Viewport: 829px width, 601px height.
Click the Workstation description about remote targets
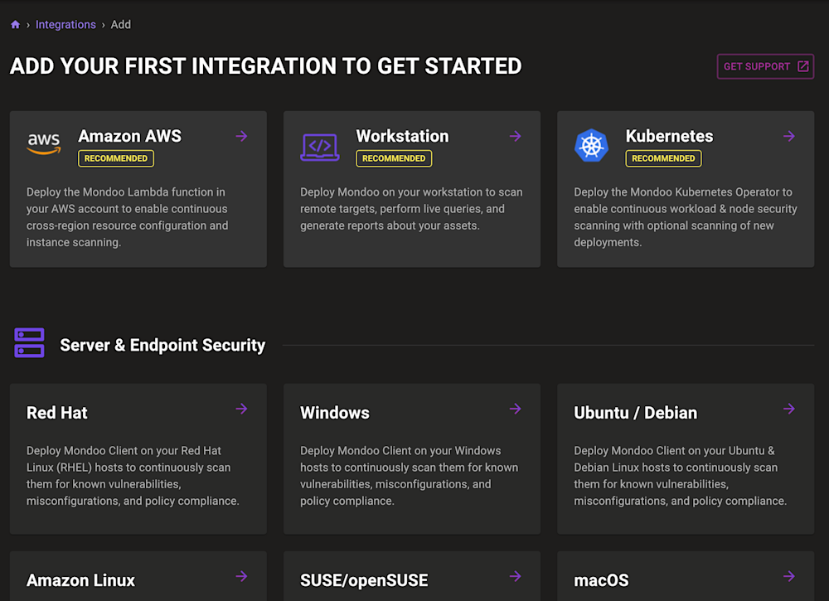pos(411,209)
